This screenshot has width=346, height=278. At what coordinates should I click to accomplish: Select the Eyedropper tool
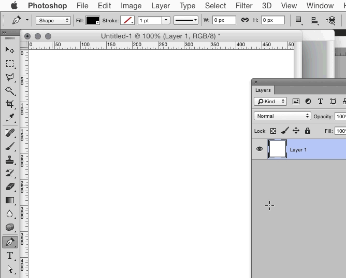(x=10, y=118)
